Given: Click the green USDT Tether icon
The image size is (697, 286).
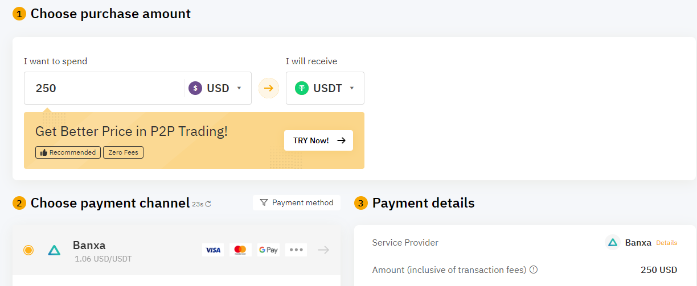Looking at the screenshot, I should coord(302,88).
